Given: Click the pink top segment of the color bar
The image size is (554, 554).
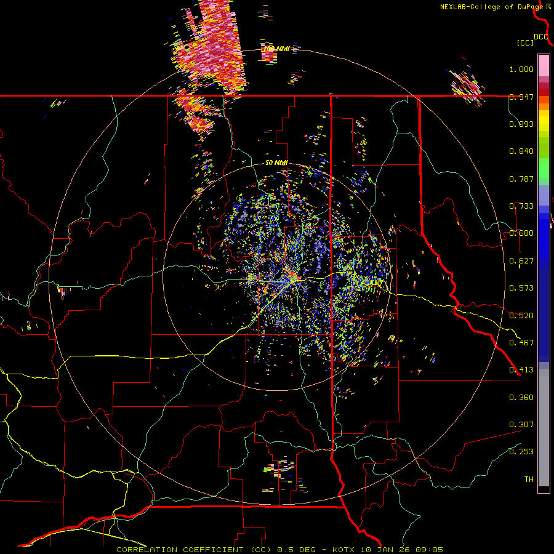Looking at the screenshot, I should click(544, 65).
